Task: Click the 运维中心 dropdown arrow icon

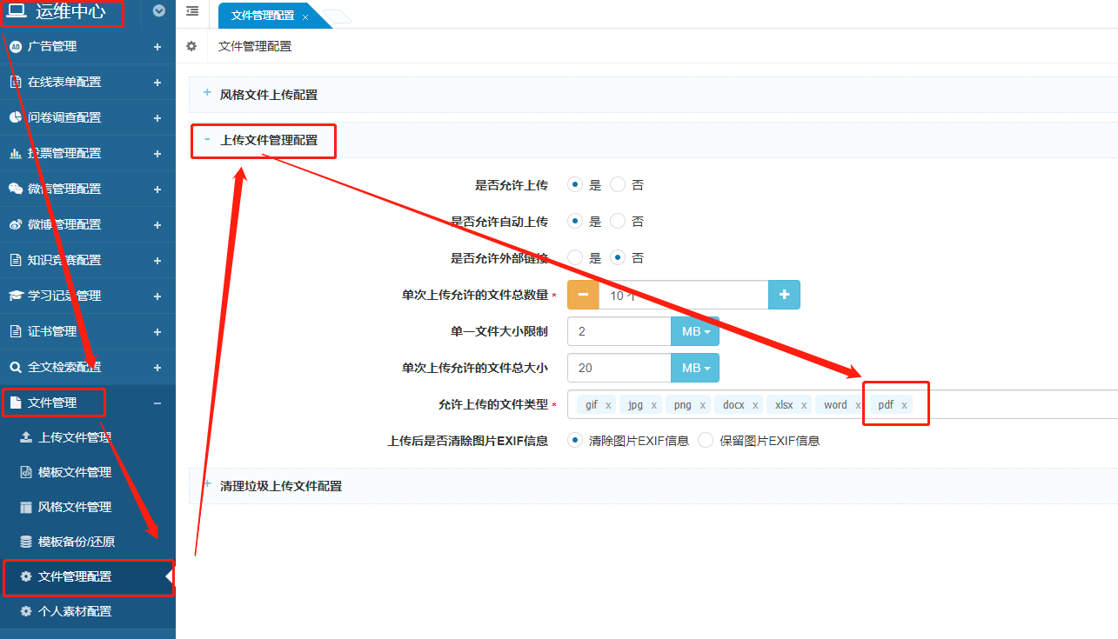Action: tap(157, 11)
